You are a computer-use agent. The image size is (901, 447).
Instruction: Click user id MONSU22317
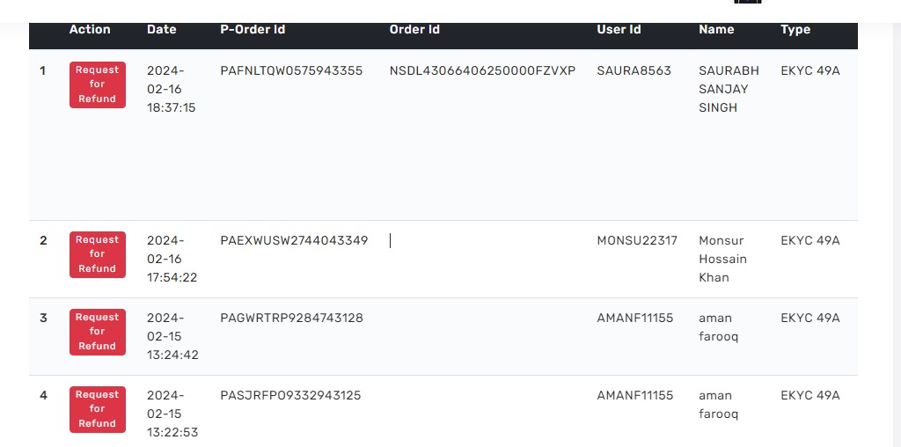[637, 241]
